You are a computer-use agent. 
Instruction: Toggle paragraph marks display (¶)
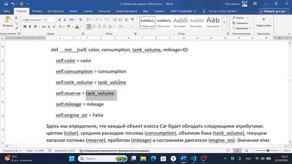133,20
